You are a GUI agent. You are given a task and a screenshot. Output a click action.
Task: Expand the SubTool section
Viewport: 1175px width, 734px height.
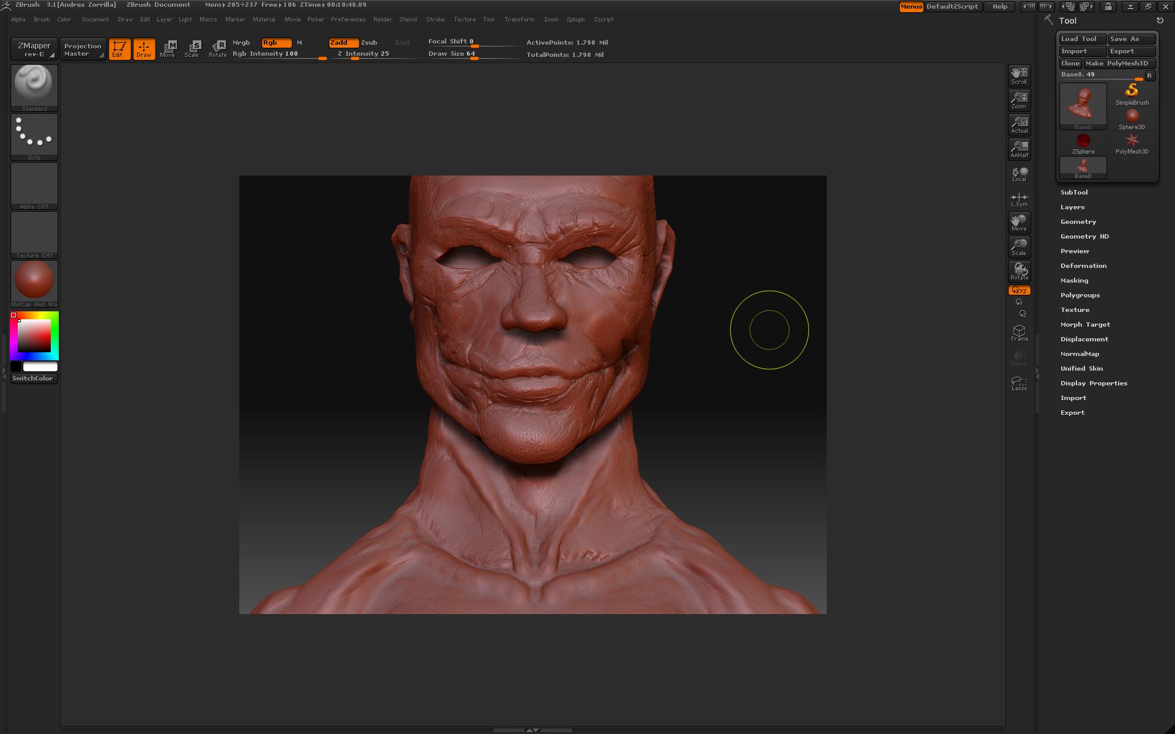click(x=1073, y=192)
